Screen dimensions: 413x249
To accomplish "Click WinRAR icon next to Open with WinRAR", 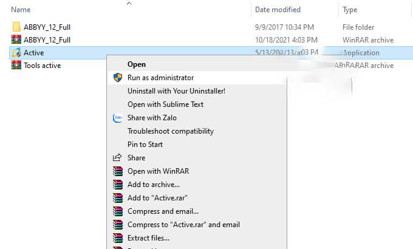I will click(x=118, y=171).
